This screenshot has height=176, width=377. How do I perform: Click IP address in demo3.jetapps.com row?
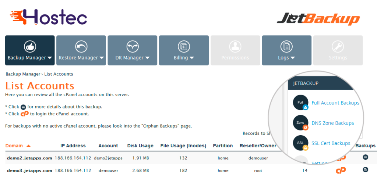point(73,171)
